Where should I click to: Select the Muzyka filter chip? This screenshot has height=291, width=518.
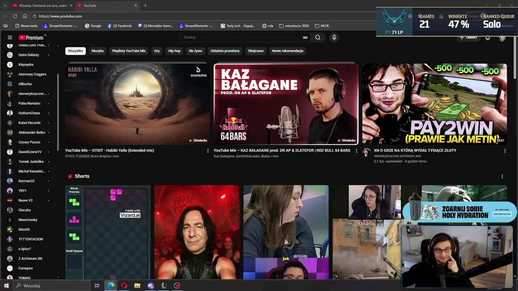(98, 51)
